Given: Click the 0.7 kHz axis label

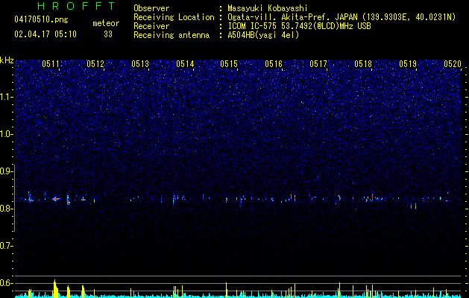Looking at the screenshot, I should pyautogui.click(x=5, y=246).
